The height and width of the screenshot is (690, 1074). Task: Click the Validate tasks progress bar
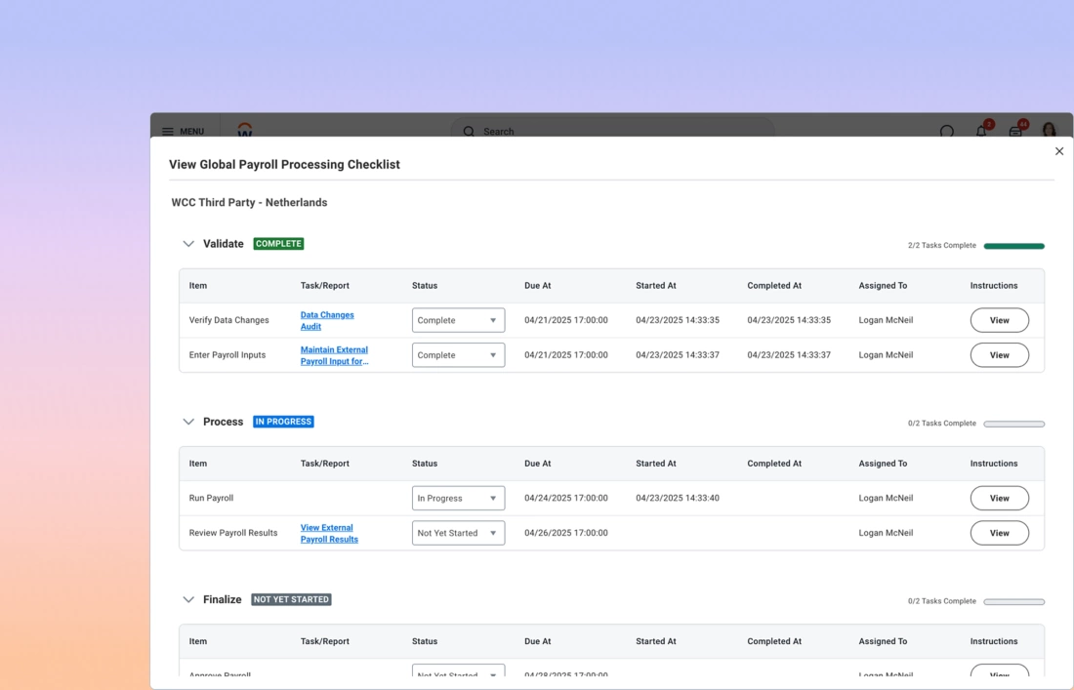pos(1013,246)
